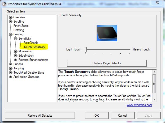This screenshot has width=165, height=123.
Task: Select Scrolling in the item tree
Action: pos(19,22)
